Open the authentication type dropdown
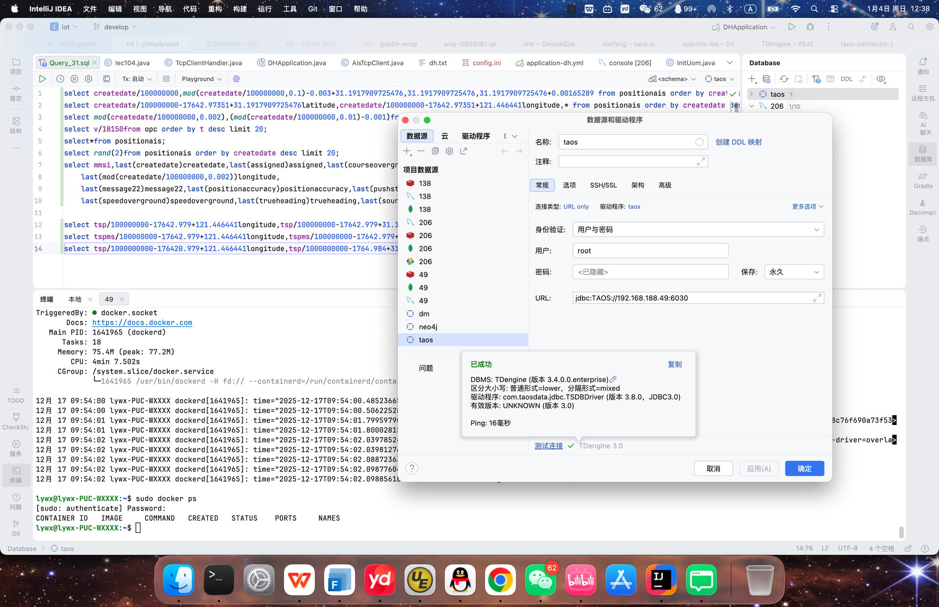This screenshot has height=607, width=939. 698,229
